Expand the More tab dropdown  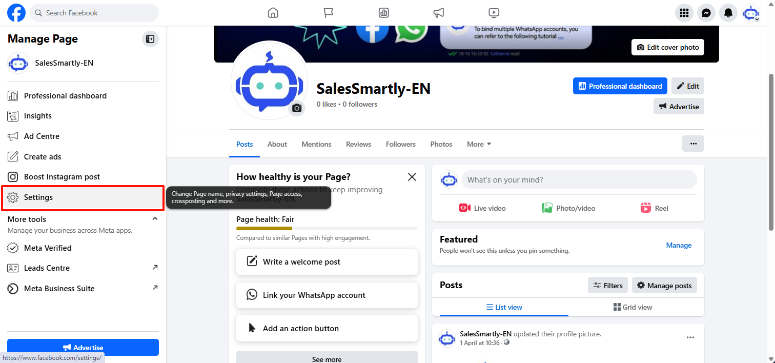pos(479,144)
